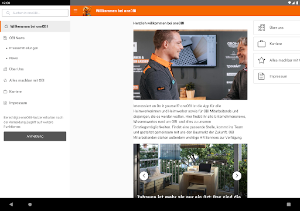Toggle the hamburger menu icon
This screenshot has width=300, height=211.
76,11
